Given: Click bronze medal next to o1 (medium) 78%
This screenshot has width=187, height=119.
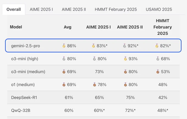Looking at the screenshot, I should point(95,84).
